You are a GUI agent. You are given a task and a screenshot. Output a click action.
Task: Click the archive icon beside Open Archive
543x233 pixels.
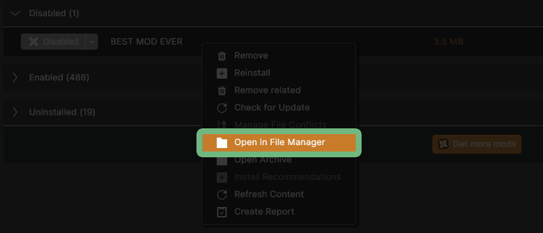(x=221, y=160)
